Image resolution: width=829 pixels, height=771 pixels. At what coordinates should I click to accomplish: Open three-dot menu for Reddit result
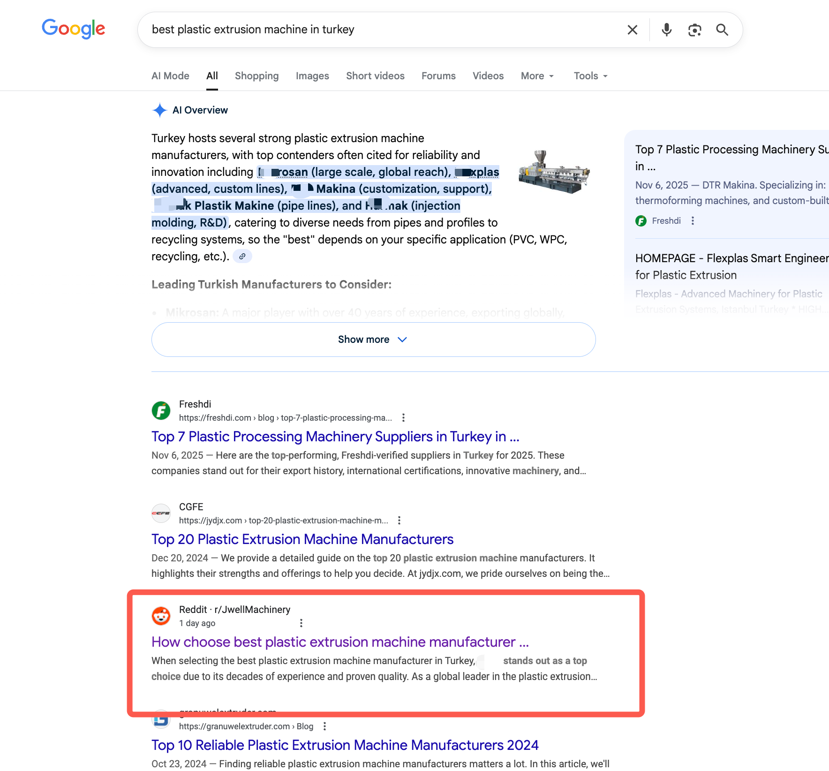point(301,623)
